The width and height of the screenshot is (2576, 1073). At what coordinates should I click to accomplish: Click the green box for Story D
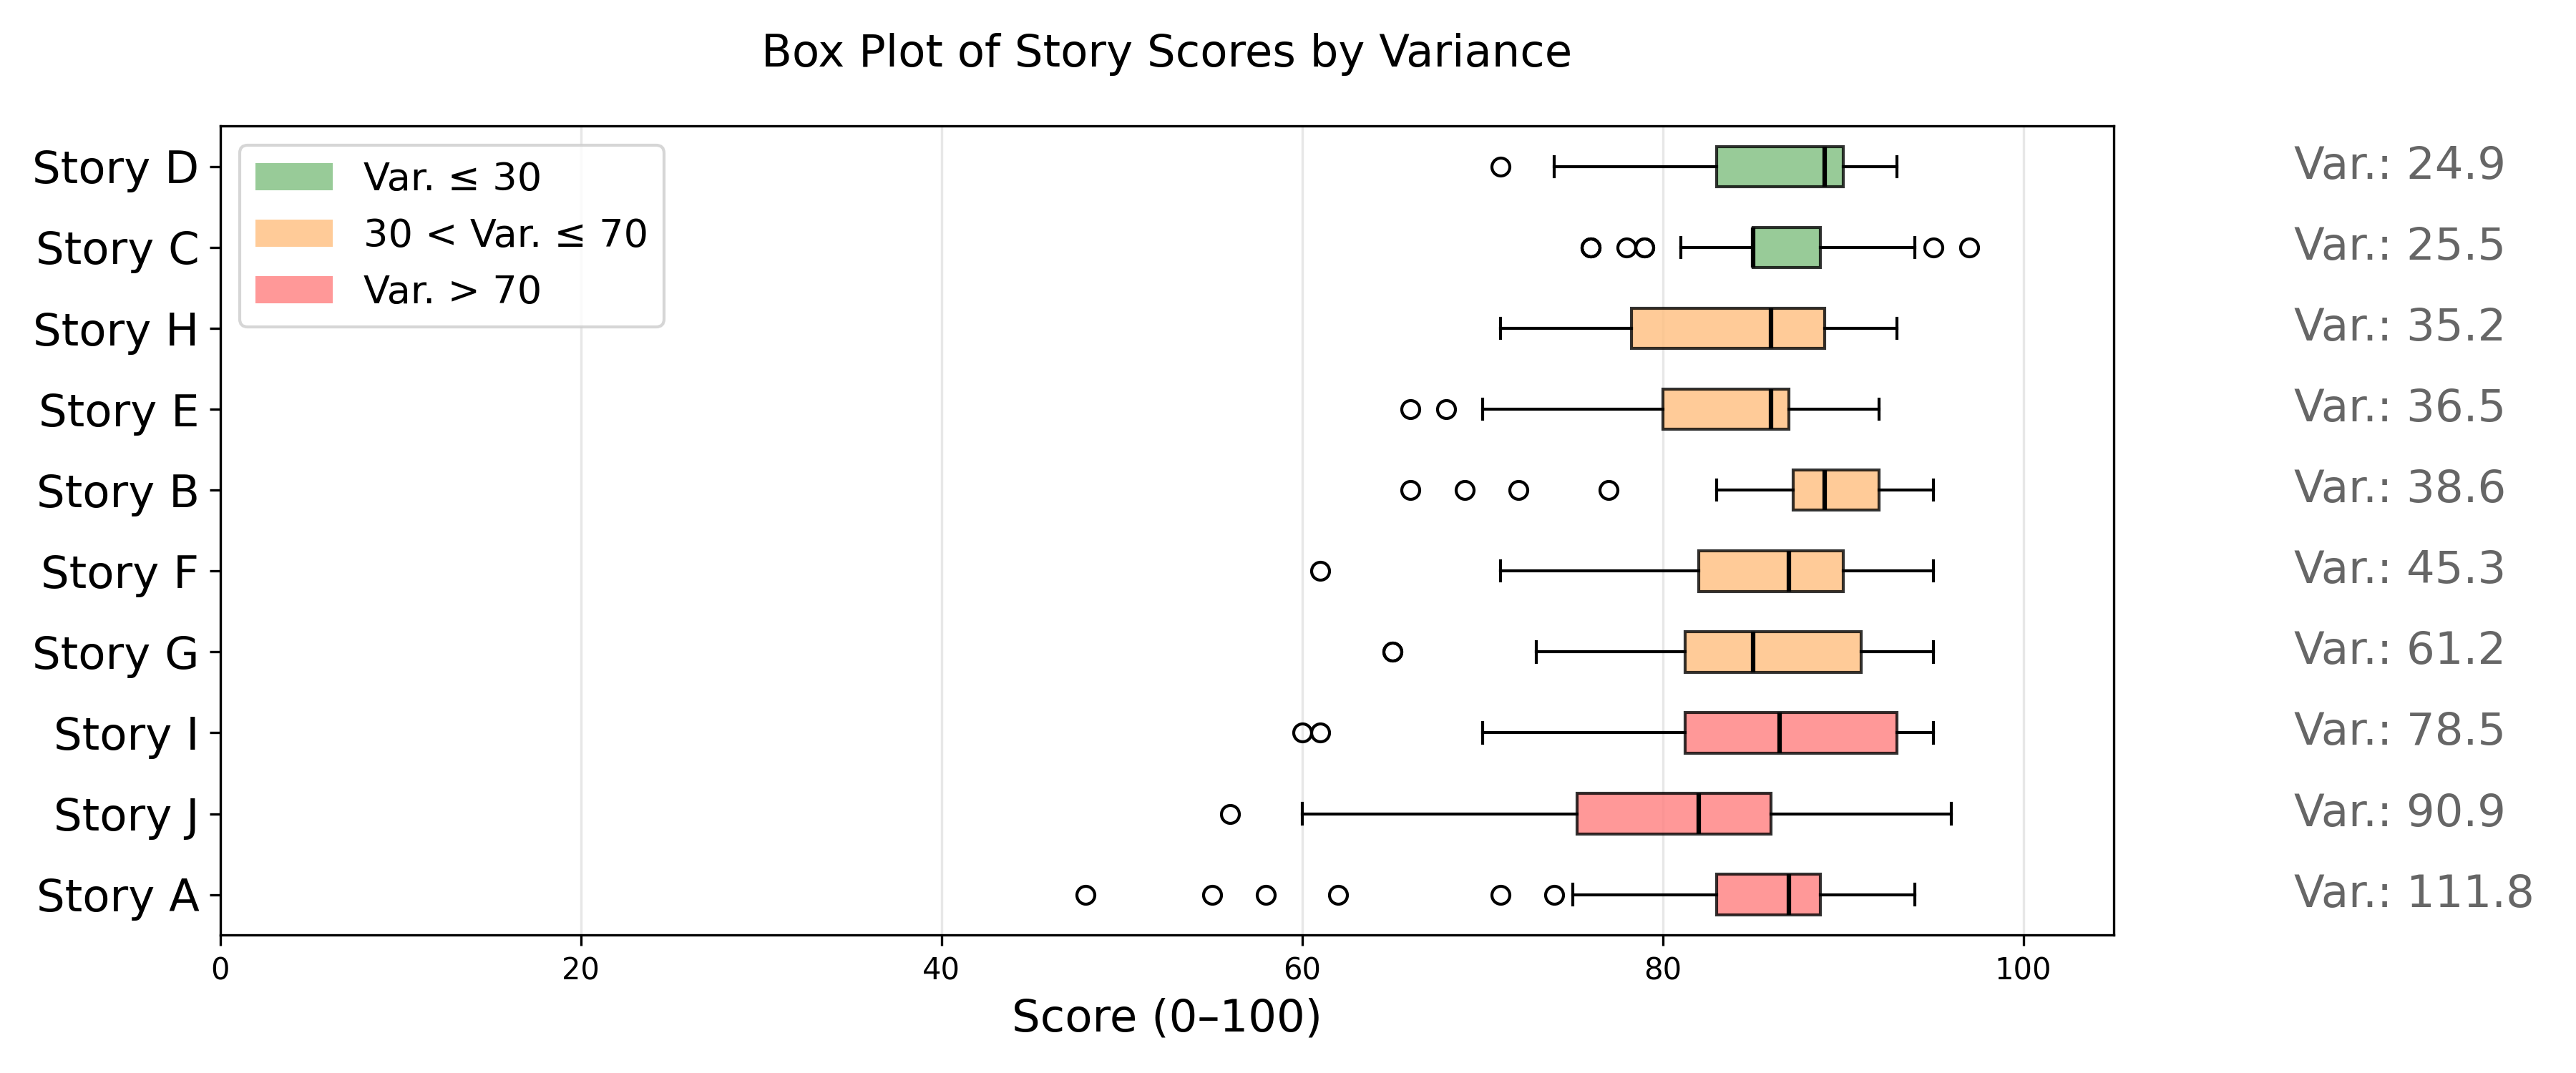1778,167
